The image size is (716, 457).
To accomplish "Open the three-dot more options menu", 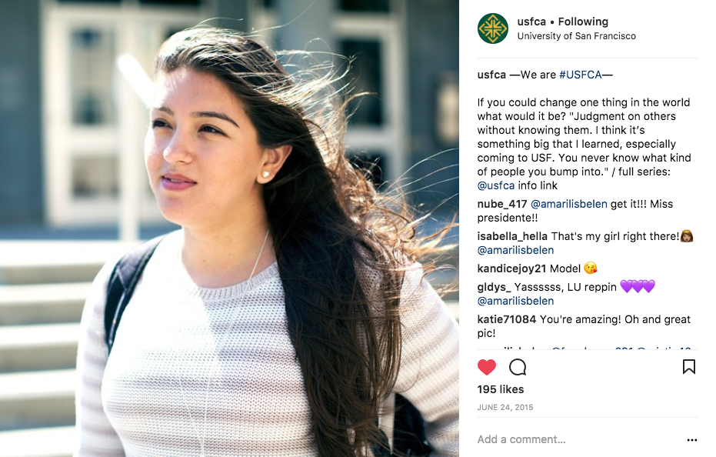I will coord(692,439).
